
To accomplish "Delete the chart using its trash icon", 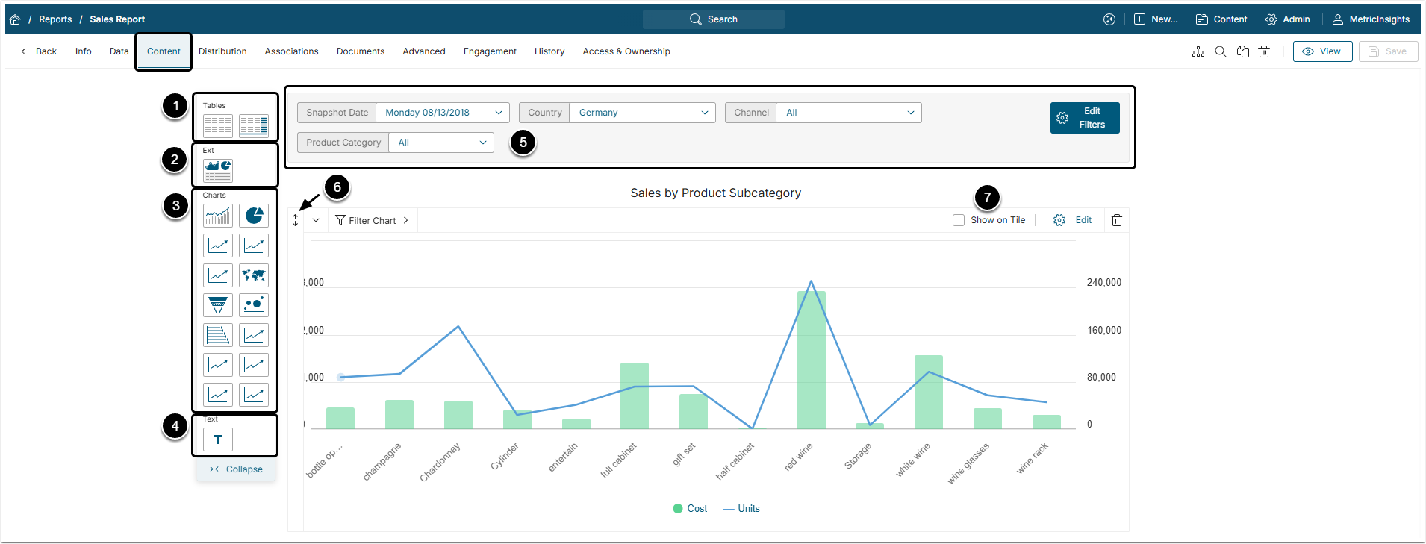I will (x=1117, y=220).
